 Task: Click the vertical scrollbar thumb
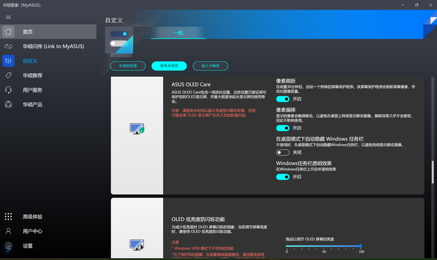tap(432, 172)
